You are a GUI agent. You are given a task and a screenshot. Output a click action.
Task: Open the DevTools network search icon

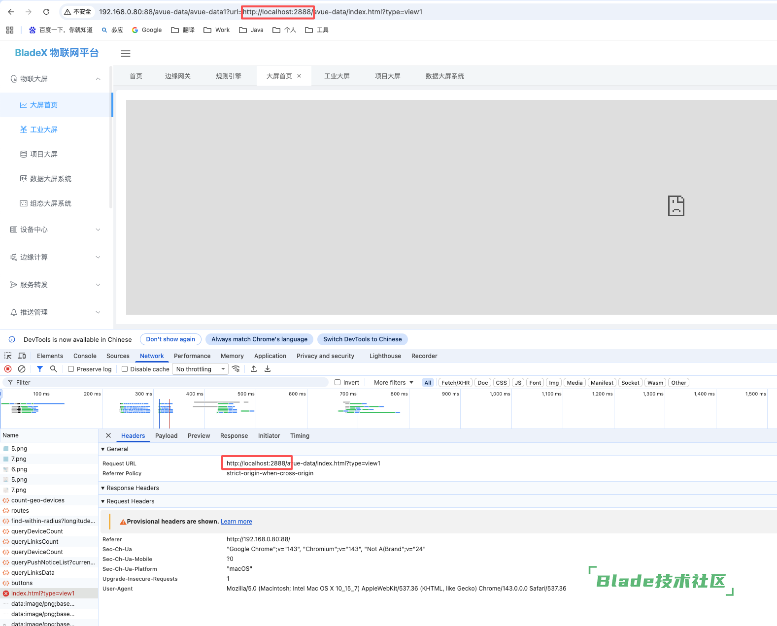[x=54, y=369]
